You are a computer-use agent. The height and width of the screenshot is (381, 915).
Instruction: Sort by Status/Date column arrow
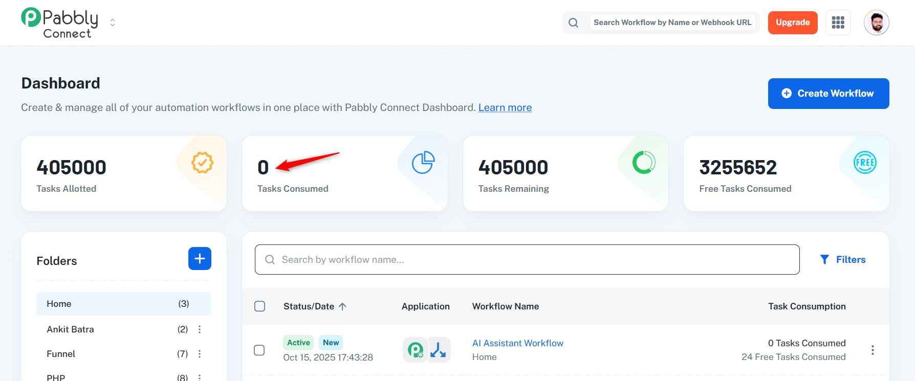point(343,306)
